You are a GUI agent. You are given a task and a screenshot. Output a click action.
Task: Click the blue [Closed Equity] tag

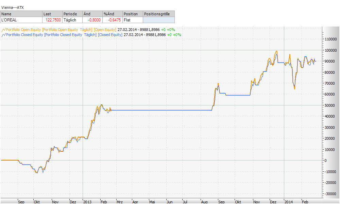pyautogui.click(x=110, y=35)
